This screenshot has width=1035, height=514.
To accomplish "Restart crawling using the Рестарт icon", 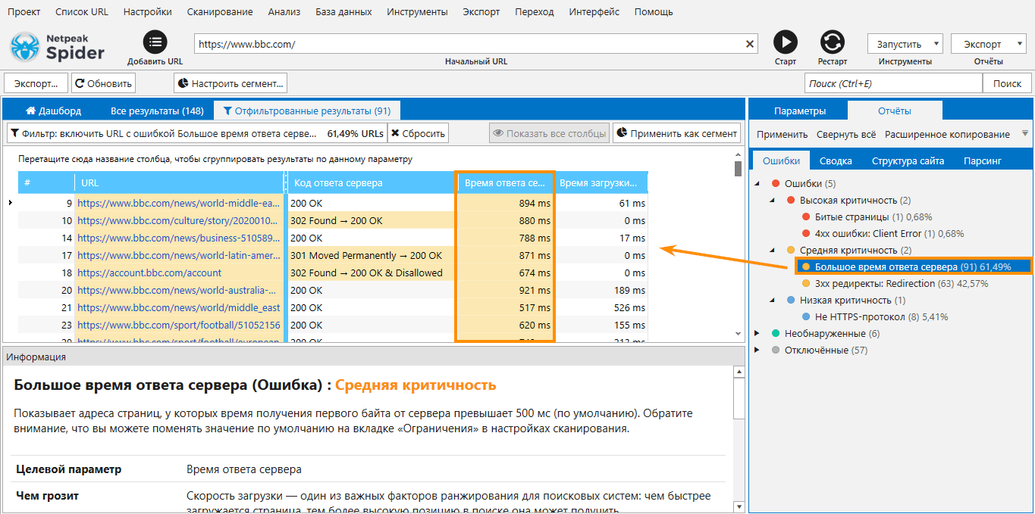I will pyautogui.click(x=832, y=42).
